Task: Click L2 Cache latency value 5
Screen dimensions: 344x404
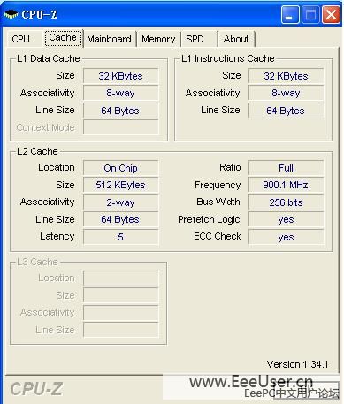Action: 120,237
